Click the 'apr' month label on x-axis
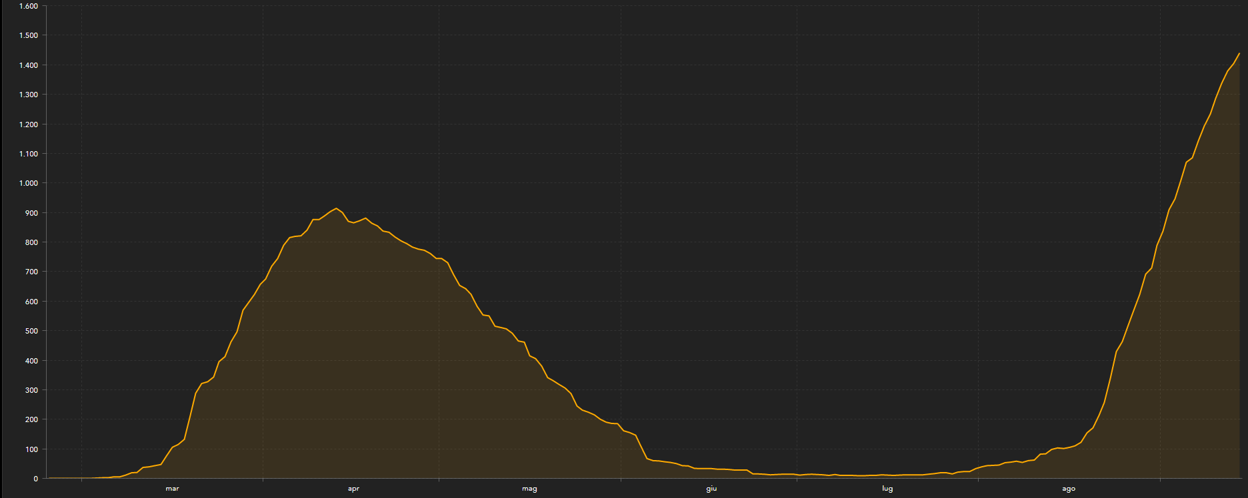The width and height of the screenshot is (1248, 498). pos(353,489)
